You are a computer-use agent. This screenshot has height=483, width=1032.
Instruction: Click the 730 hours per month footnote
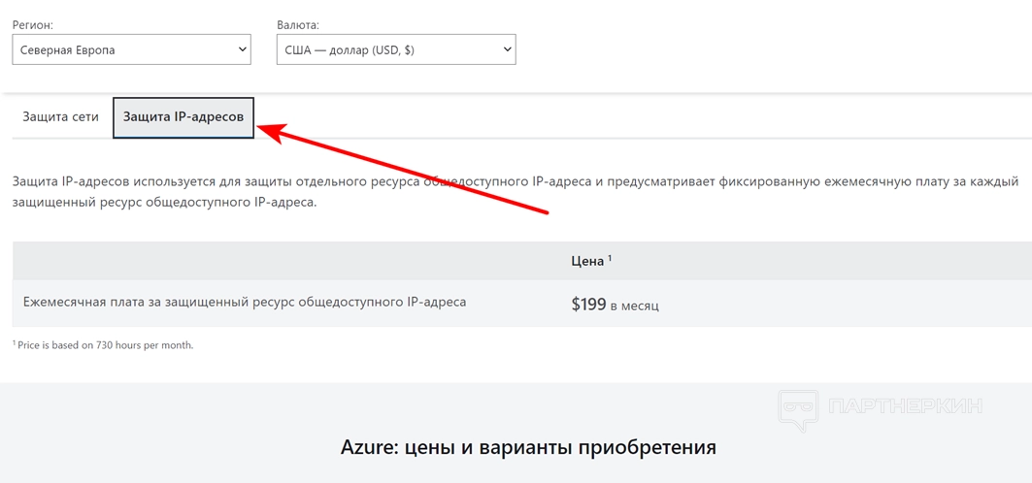[x=103, y=345]
